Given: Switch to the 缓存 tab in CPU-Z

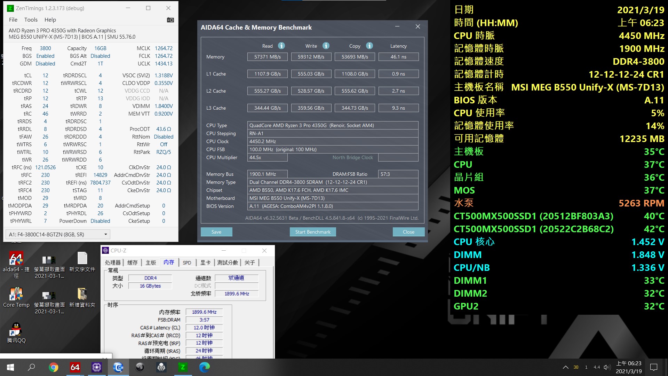Looking at the screenshot, I should tap(132, 263).
